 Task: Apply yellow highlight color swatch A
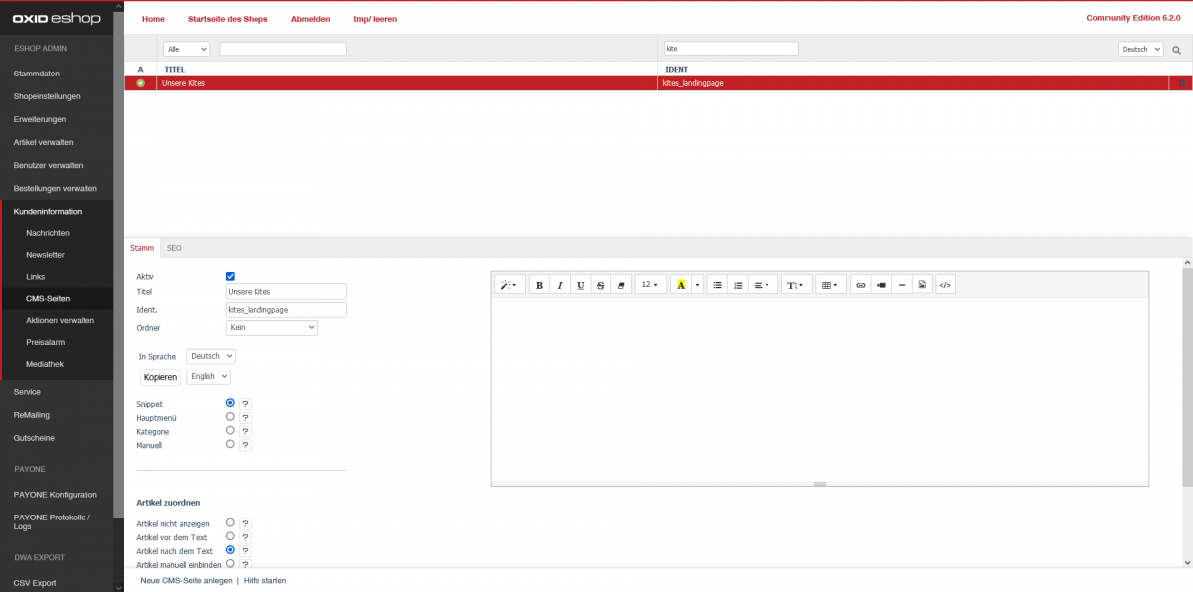681,285
